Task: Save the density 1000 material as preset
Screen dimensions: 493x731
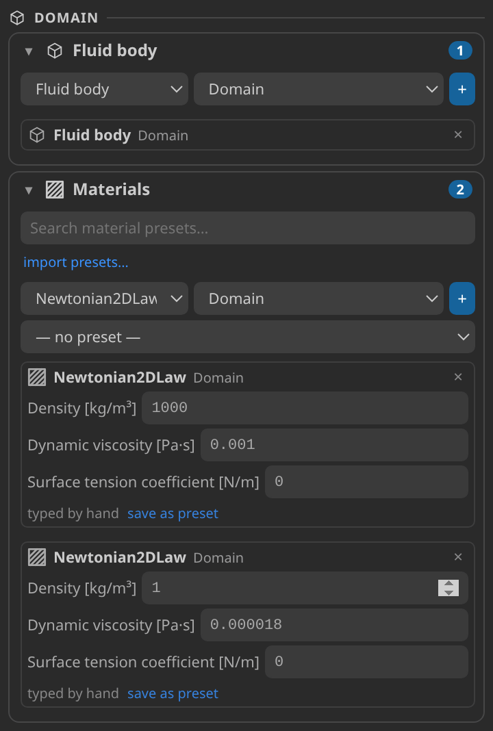Action: point(173,513)
